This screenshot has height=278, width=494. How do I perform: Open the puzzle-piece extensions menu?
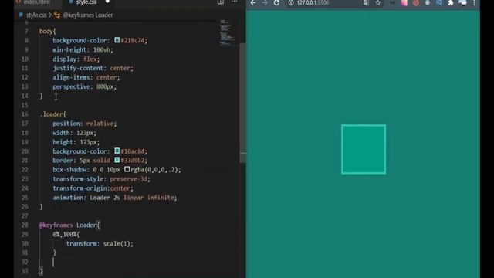click(x=451, y=3)
